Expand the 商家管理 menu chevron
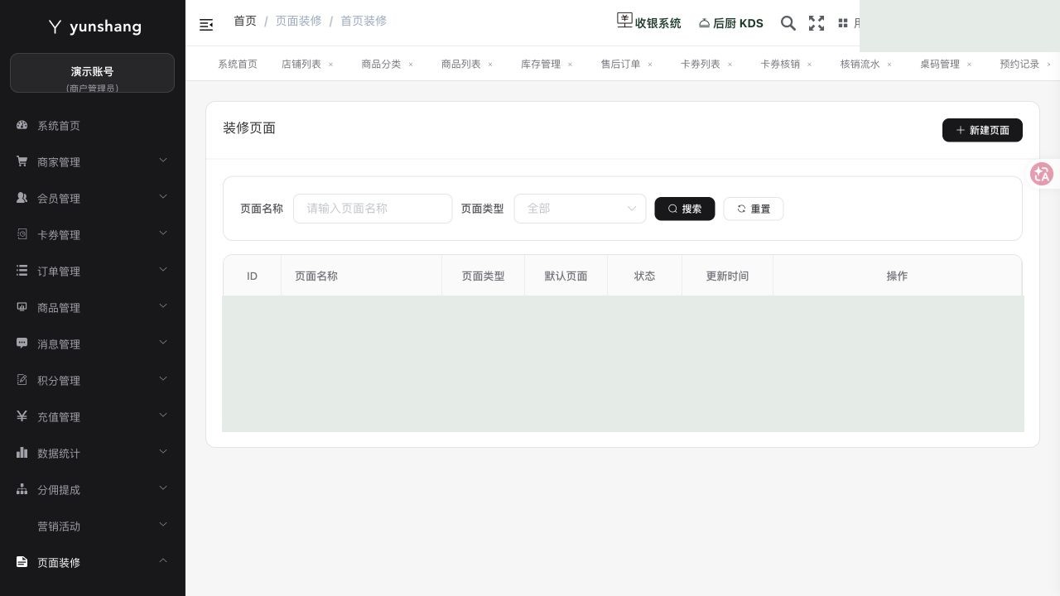1060x596 pixels. click(x=163, y=161)
